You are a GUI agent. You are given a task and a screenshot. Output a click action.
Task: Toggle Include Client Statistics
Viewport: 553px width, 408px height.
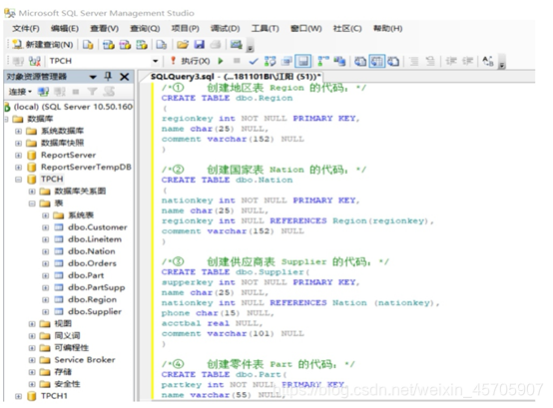339,61
